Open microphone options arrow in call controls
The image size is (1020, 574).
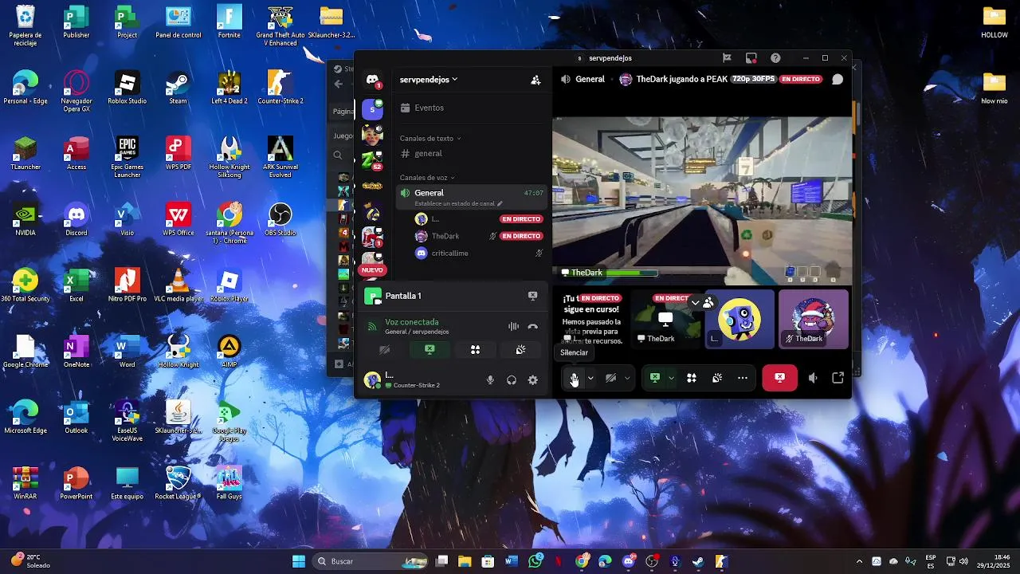[590, 378]
